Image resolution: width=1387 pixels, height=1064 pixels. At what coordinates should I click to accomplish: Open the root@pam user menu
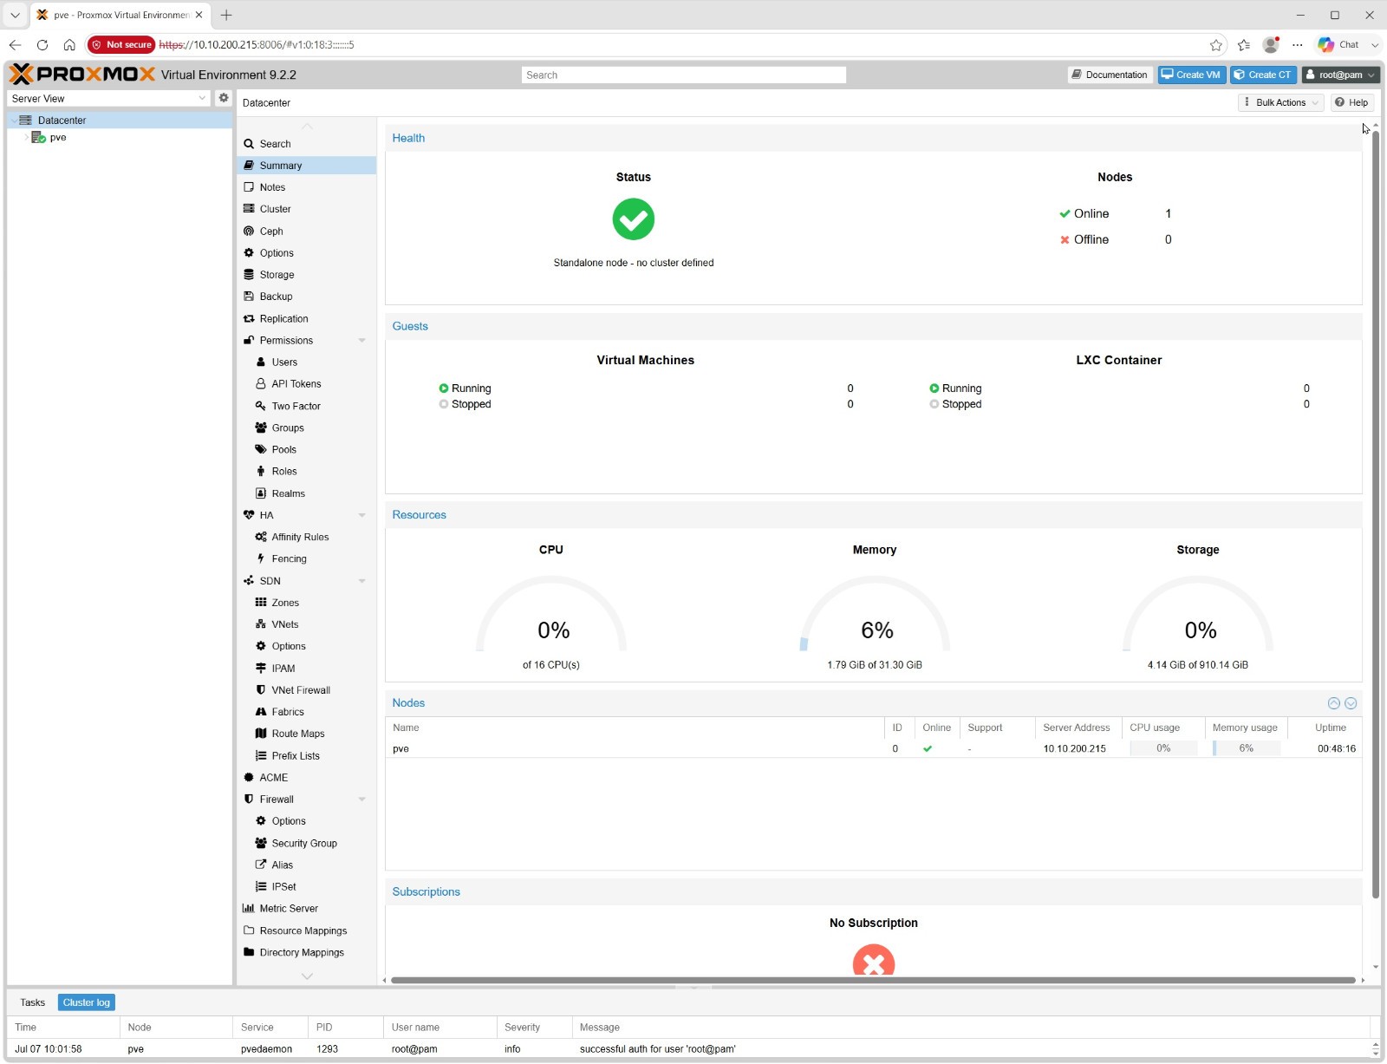click(x=1340, y=75)
